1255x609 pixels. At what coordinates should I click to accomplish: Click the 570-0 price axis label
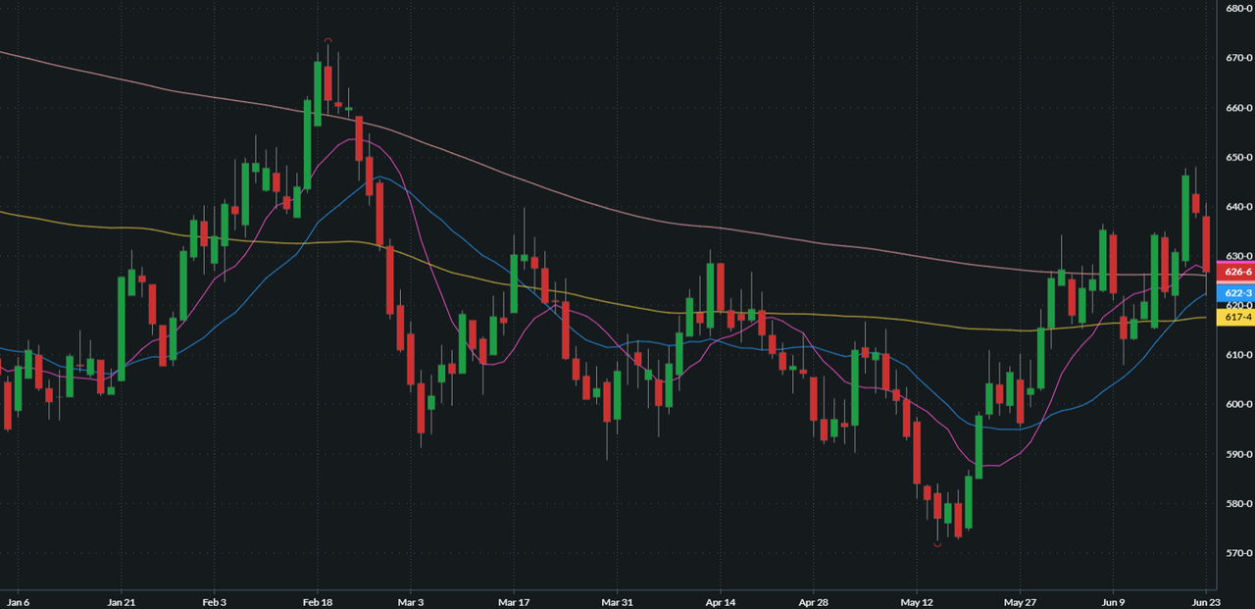pyautogui.click(x=1237, y=553)
